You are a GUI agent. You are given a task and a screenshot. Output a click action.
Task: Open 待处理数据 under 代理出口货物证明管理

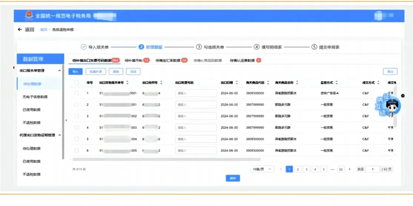pos(32,148)
